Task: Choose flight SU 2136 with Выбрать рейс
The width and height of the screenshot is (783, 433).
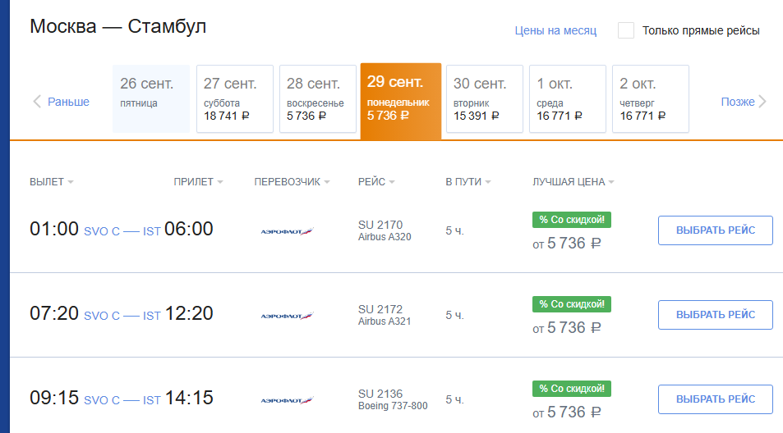Action: pyautogui.click(x=715, y=399)
